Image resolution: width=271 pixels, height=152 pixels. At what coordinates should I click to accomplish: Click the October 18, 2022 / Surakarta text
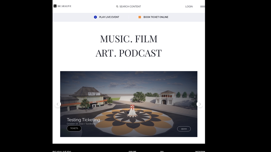[x=81, y=124]
